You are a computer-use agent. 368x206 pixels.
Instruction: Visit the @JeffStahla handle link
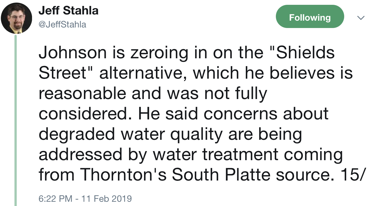(x=62, y=25)
